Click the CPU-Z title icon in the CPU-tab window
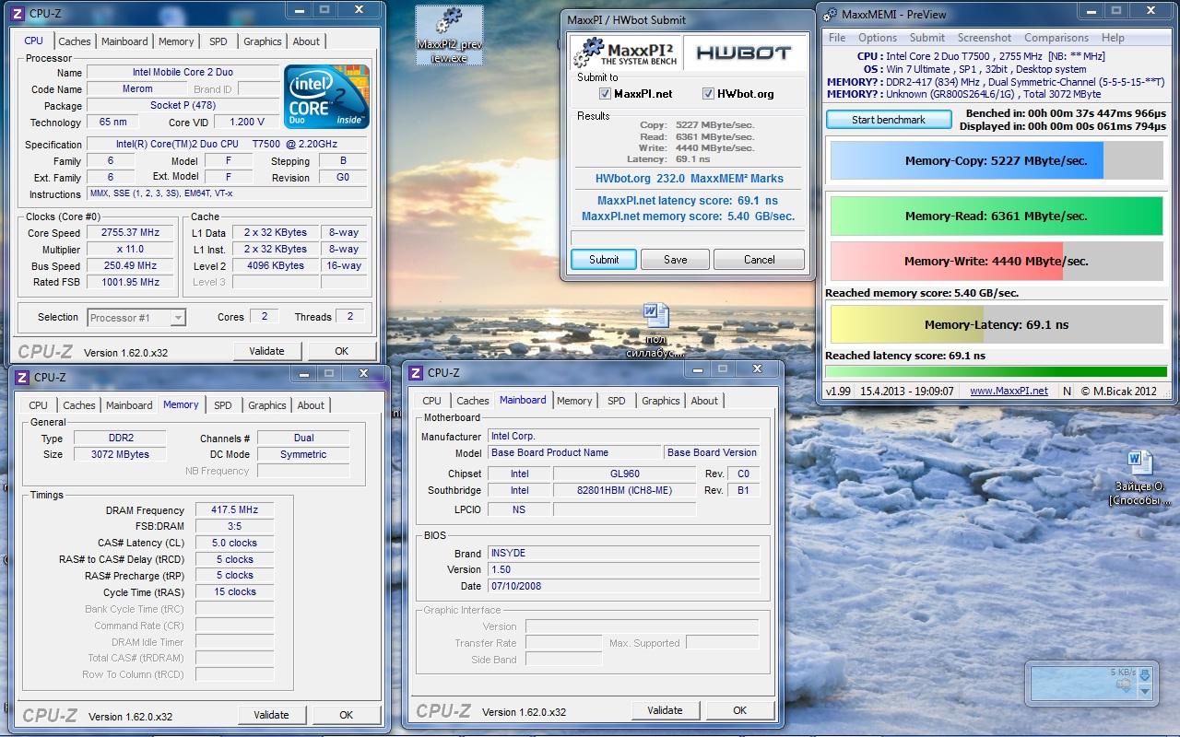Image resolution: width=1180 pixels, height=737 pixels. pyautogui.click(x=18, y=13)
